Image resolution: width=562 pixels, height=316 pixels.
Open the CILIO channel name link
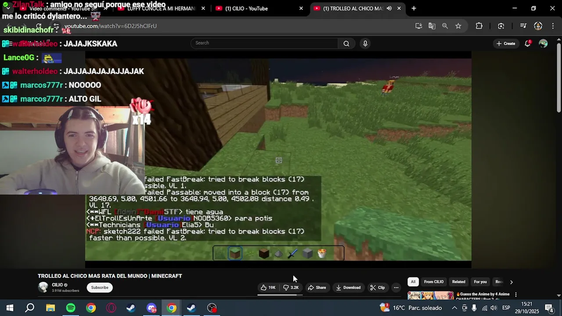(57, 285)
